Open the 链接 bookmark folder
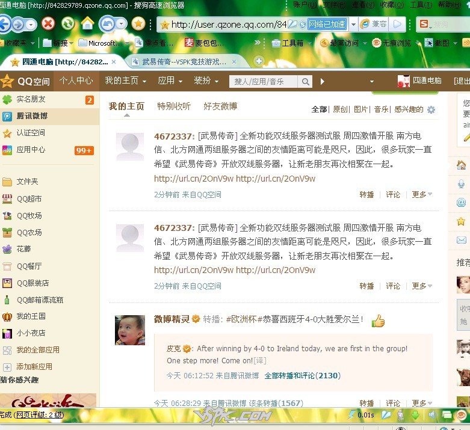470x430 pixels. click(55, 43)
